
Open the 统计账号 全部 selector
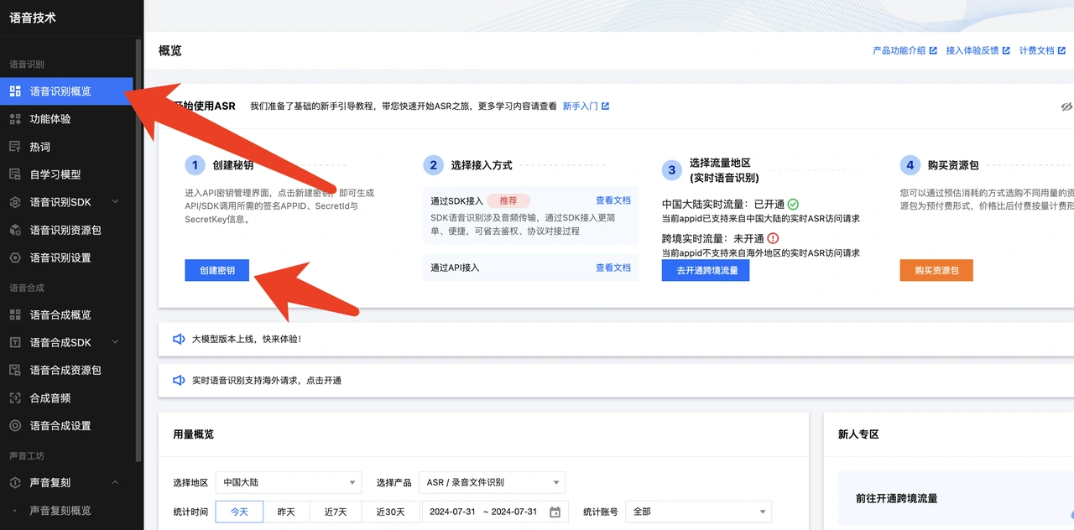[x=699, y=512]
